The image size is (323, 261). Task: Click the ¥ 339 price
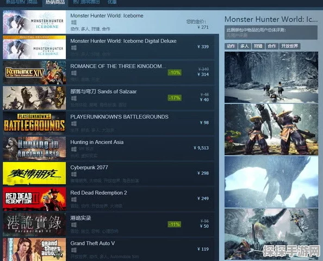(203, 47)
